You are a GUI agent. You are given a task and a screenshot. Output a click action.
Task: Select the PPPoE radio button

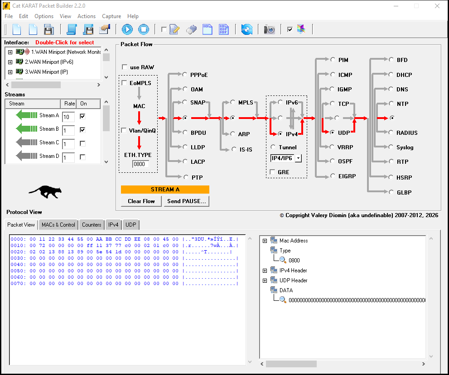pyautogui.click(x=185, y=74)
